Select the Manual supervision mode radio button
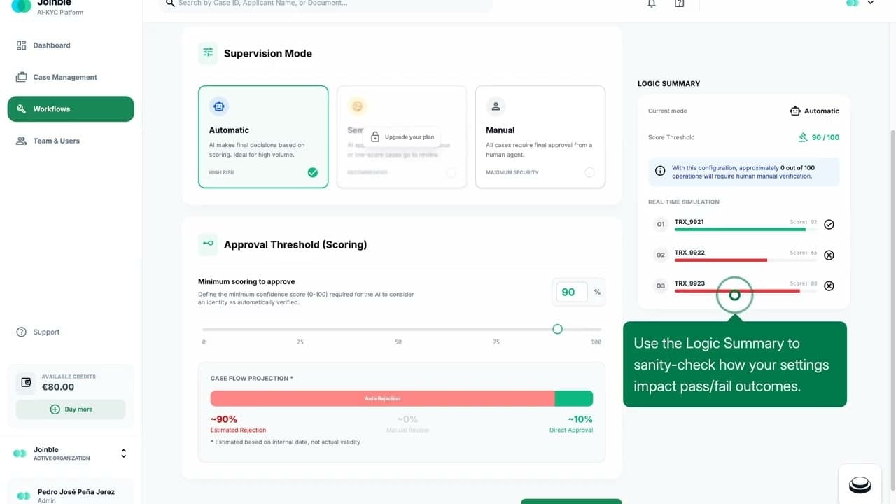This screenshot has height=504, width=896. (589, 171)
